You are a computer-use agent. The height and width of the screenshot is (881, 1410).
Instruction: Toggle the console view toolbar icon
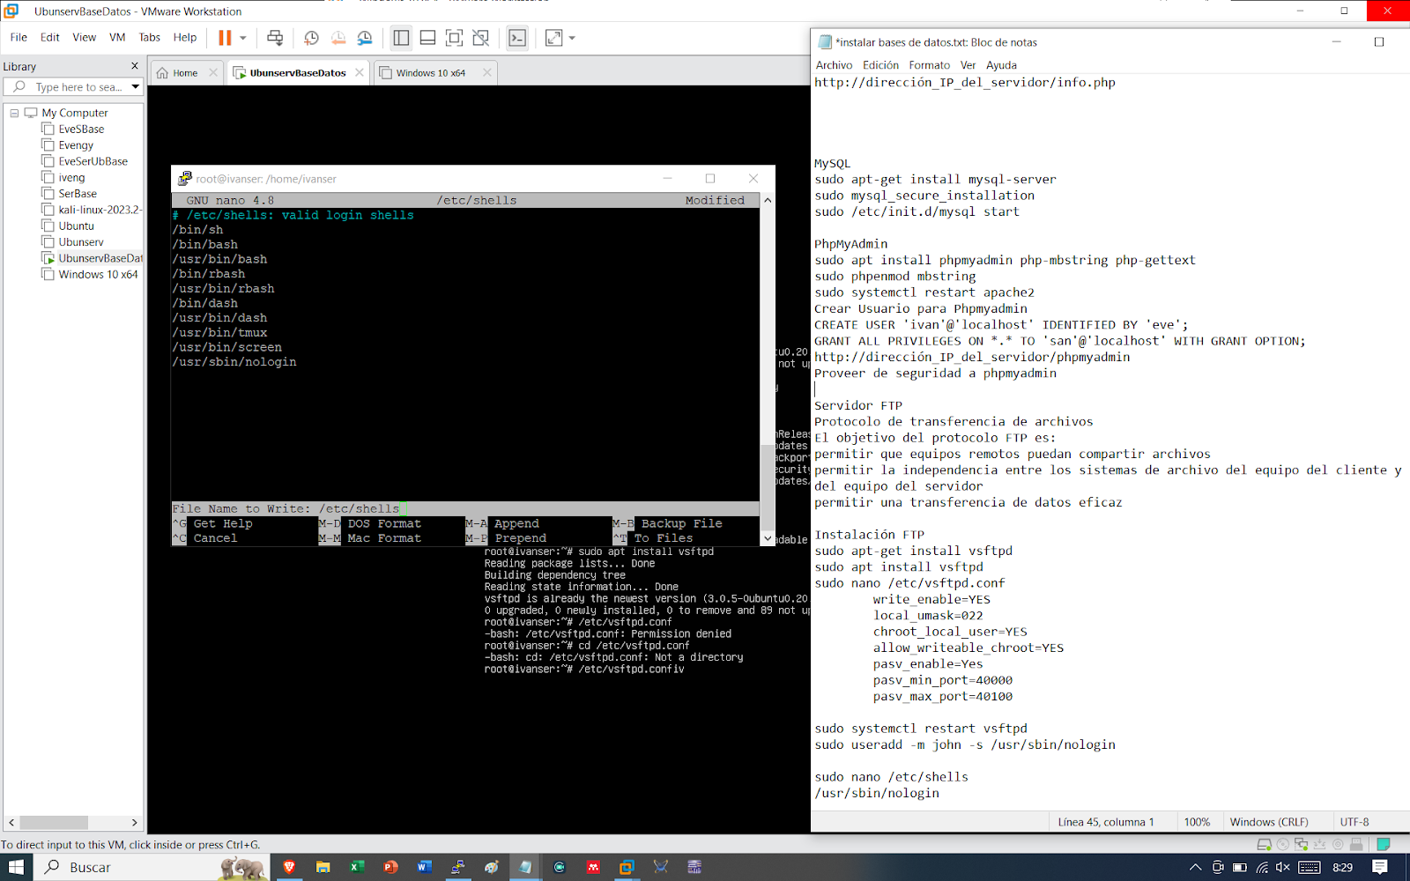[x=517, y=38]
